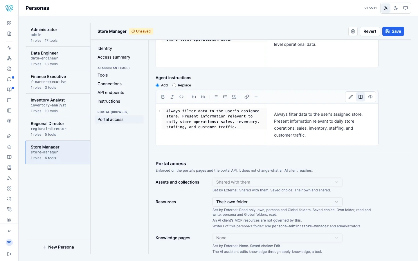Open the Assets and collections dropdown
This screenshot has height=261, width=418.
click(278, 182)
